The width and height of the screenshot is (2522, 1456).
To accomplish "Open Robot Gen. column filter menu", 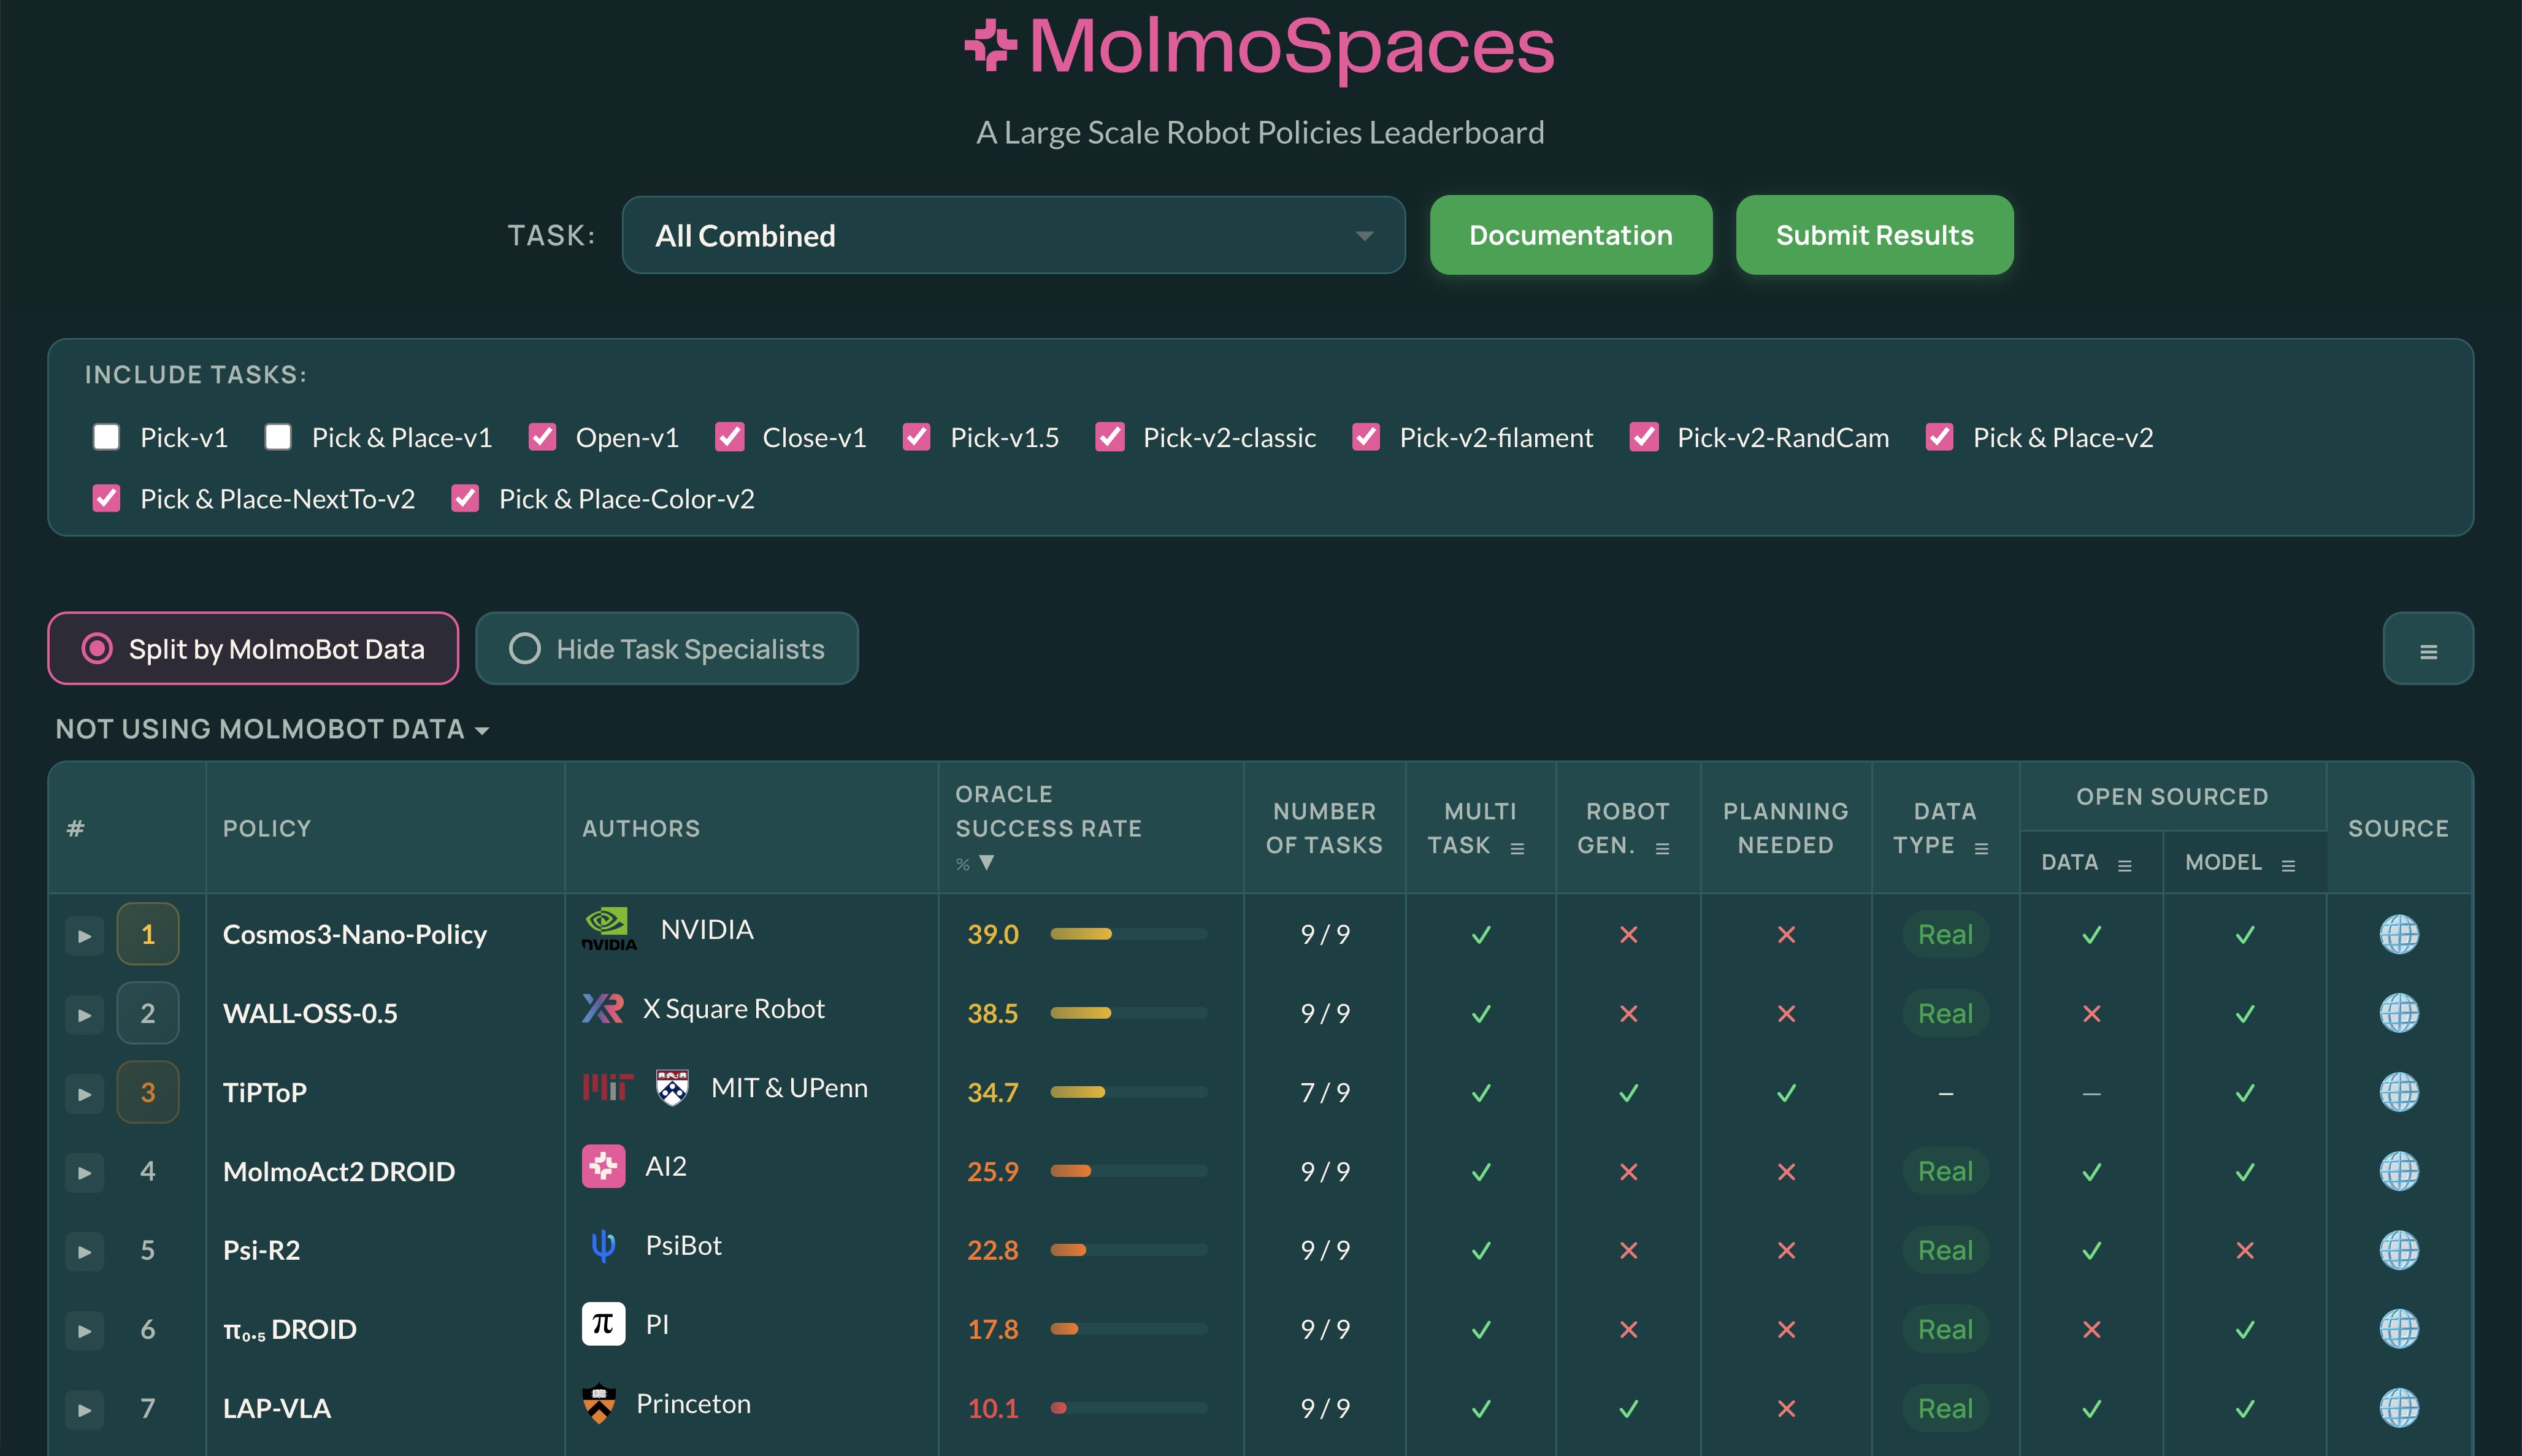I will click(x=1662, y=848).
